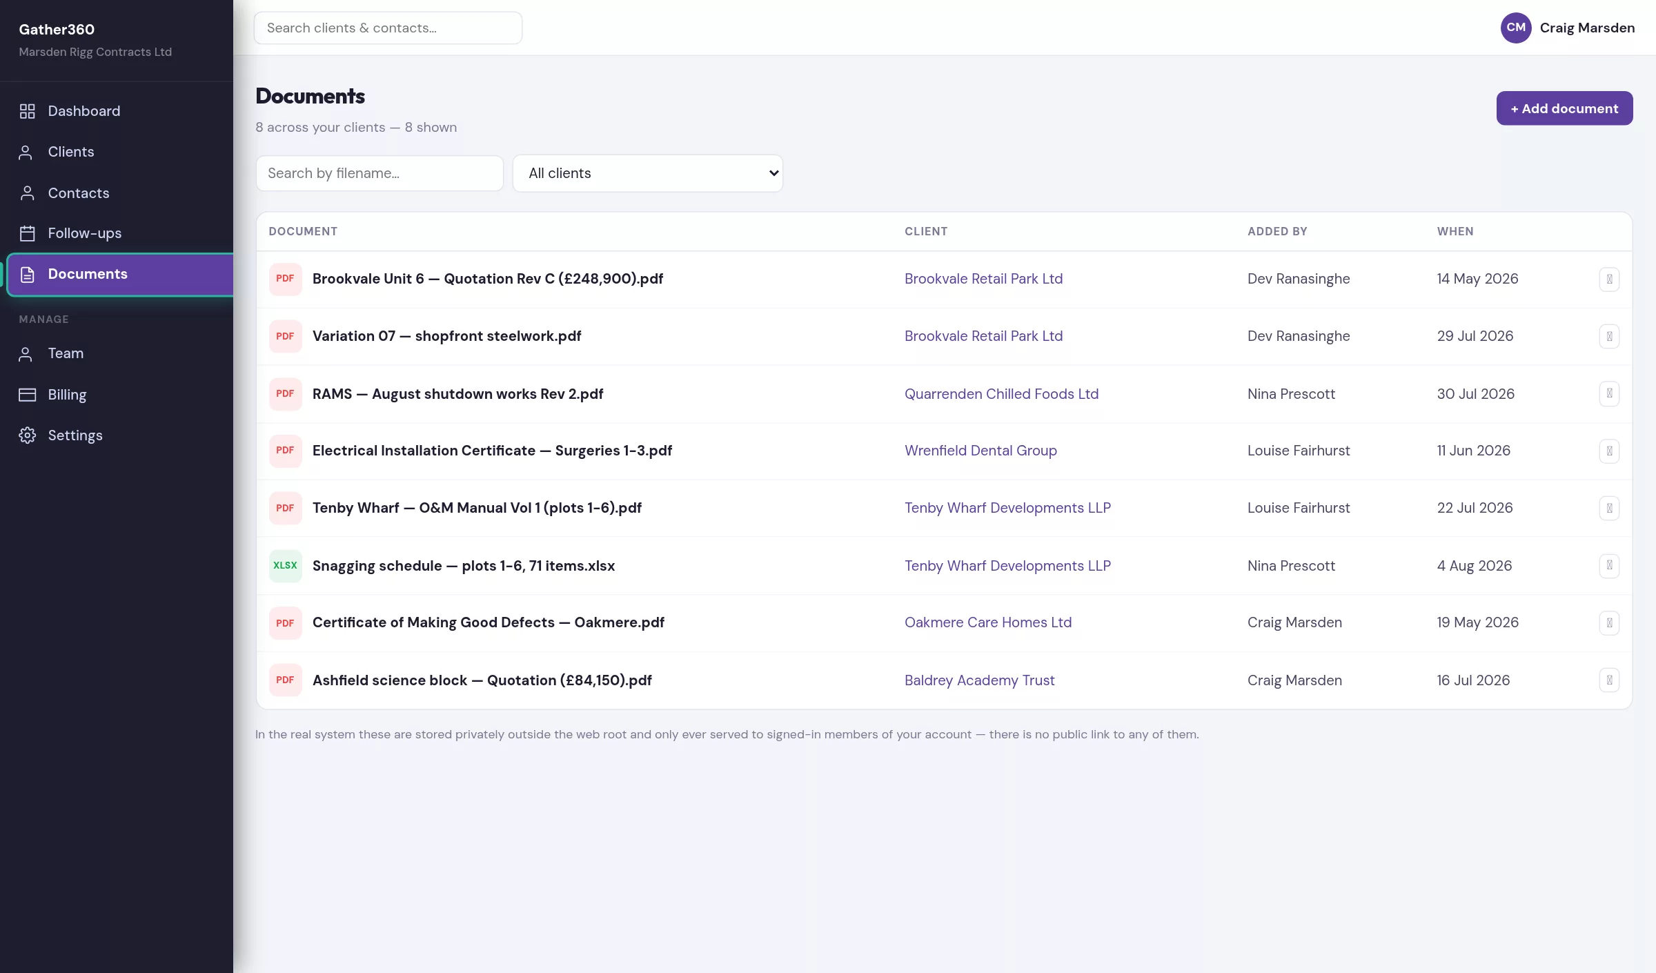Screen dimensions: 1656x973
Task: Open Oakmere Care Homes Ltd client link
Action: click(988, 622)
